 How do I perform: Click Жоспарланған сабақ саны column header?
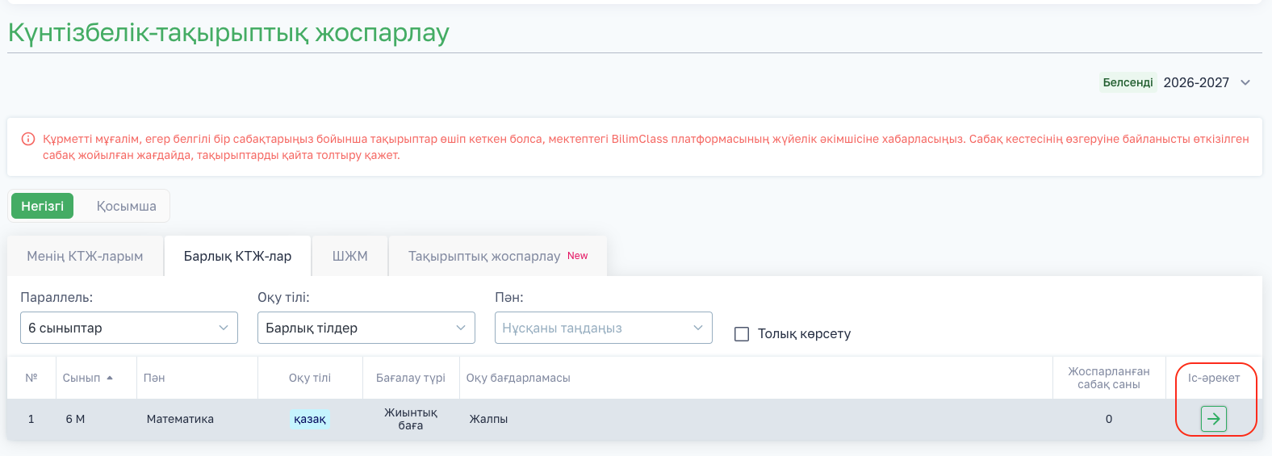1109,378
